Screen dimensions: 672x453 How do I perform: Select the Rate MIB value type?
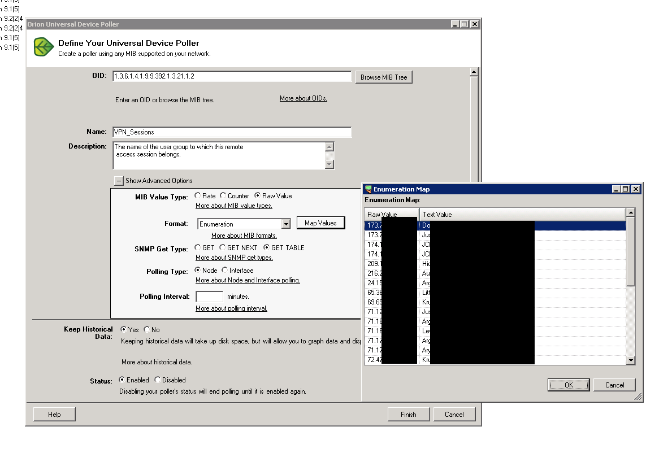[x=198, y=195]
